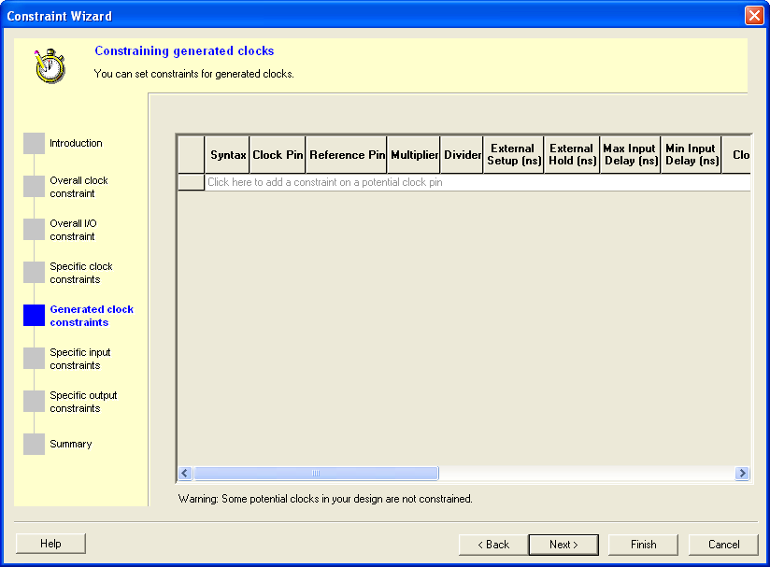Click here to add a constraint row

pyautogui.click(x=478, y=182)
